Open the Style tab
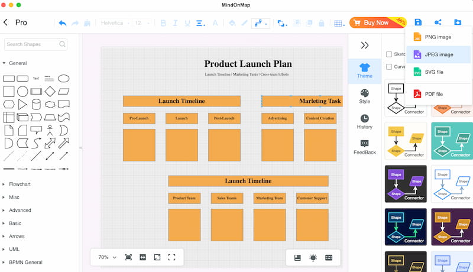The width and height of the screenshot is (473, 272). (x=365, y=96)
